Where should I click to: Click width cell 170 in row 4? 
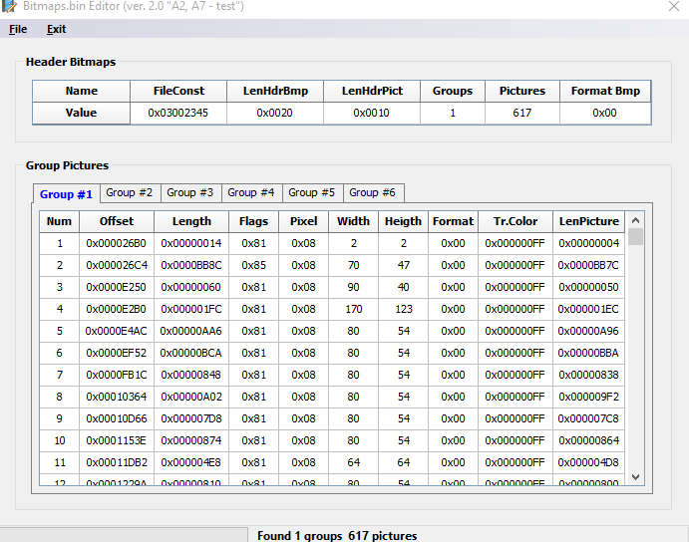tap(353, 309)
